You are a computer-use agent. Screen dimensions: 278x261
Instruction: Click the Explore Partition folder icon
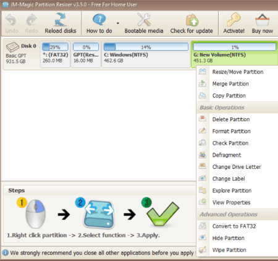[x=203, y=190]
